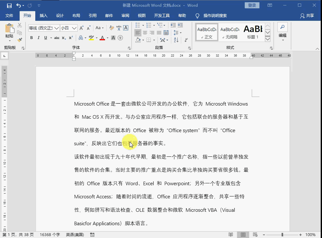Switch to the 引用 tab
The height and width of the screenshot is (238, 322).
tap(93, 16)
